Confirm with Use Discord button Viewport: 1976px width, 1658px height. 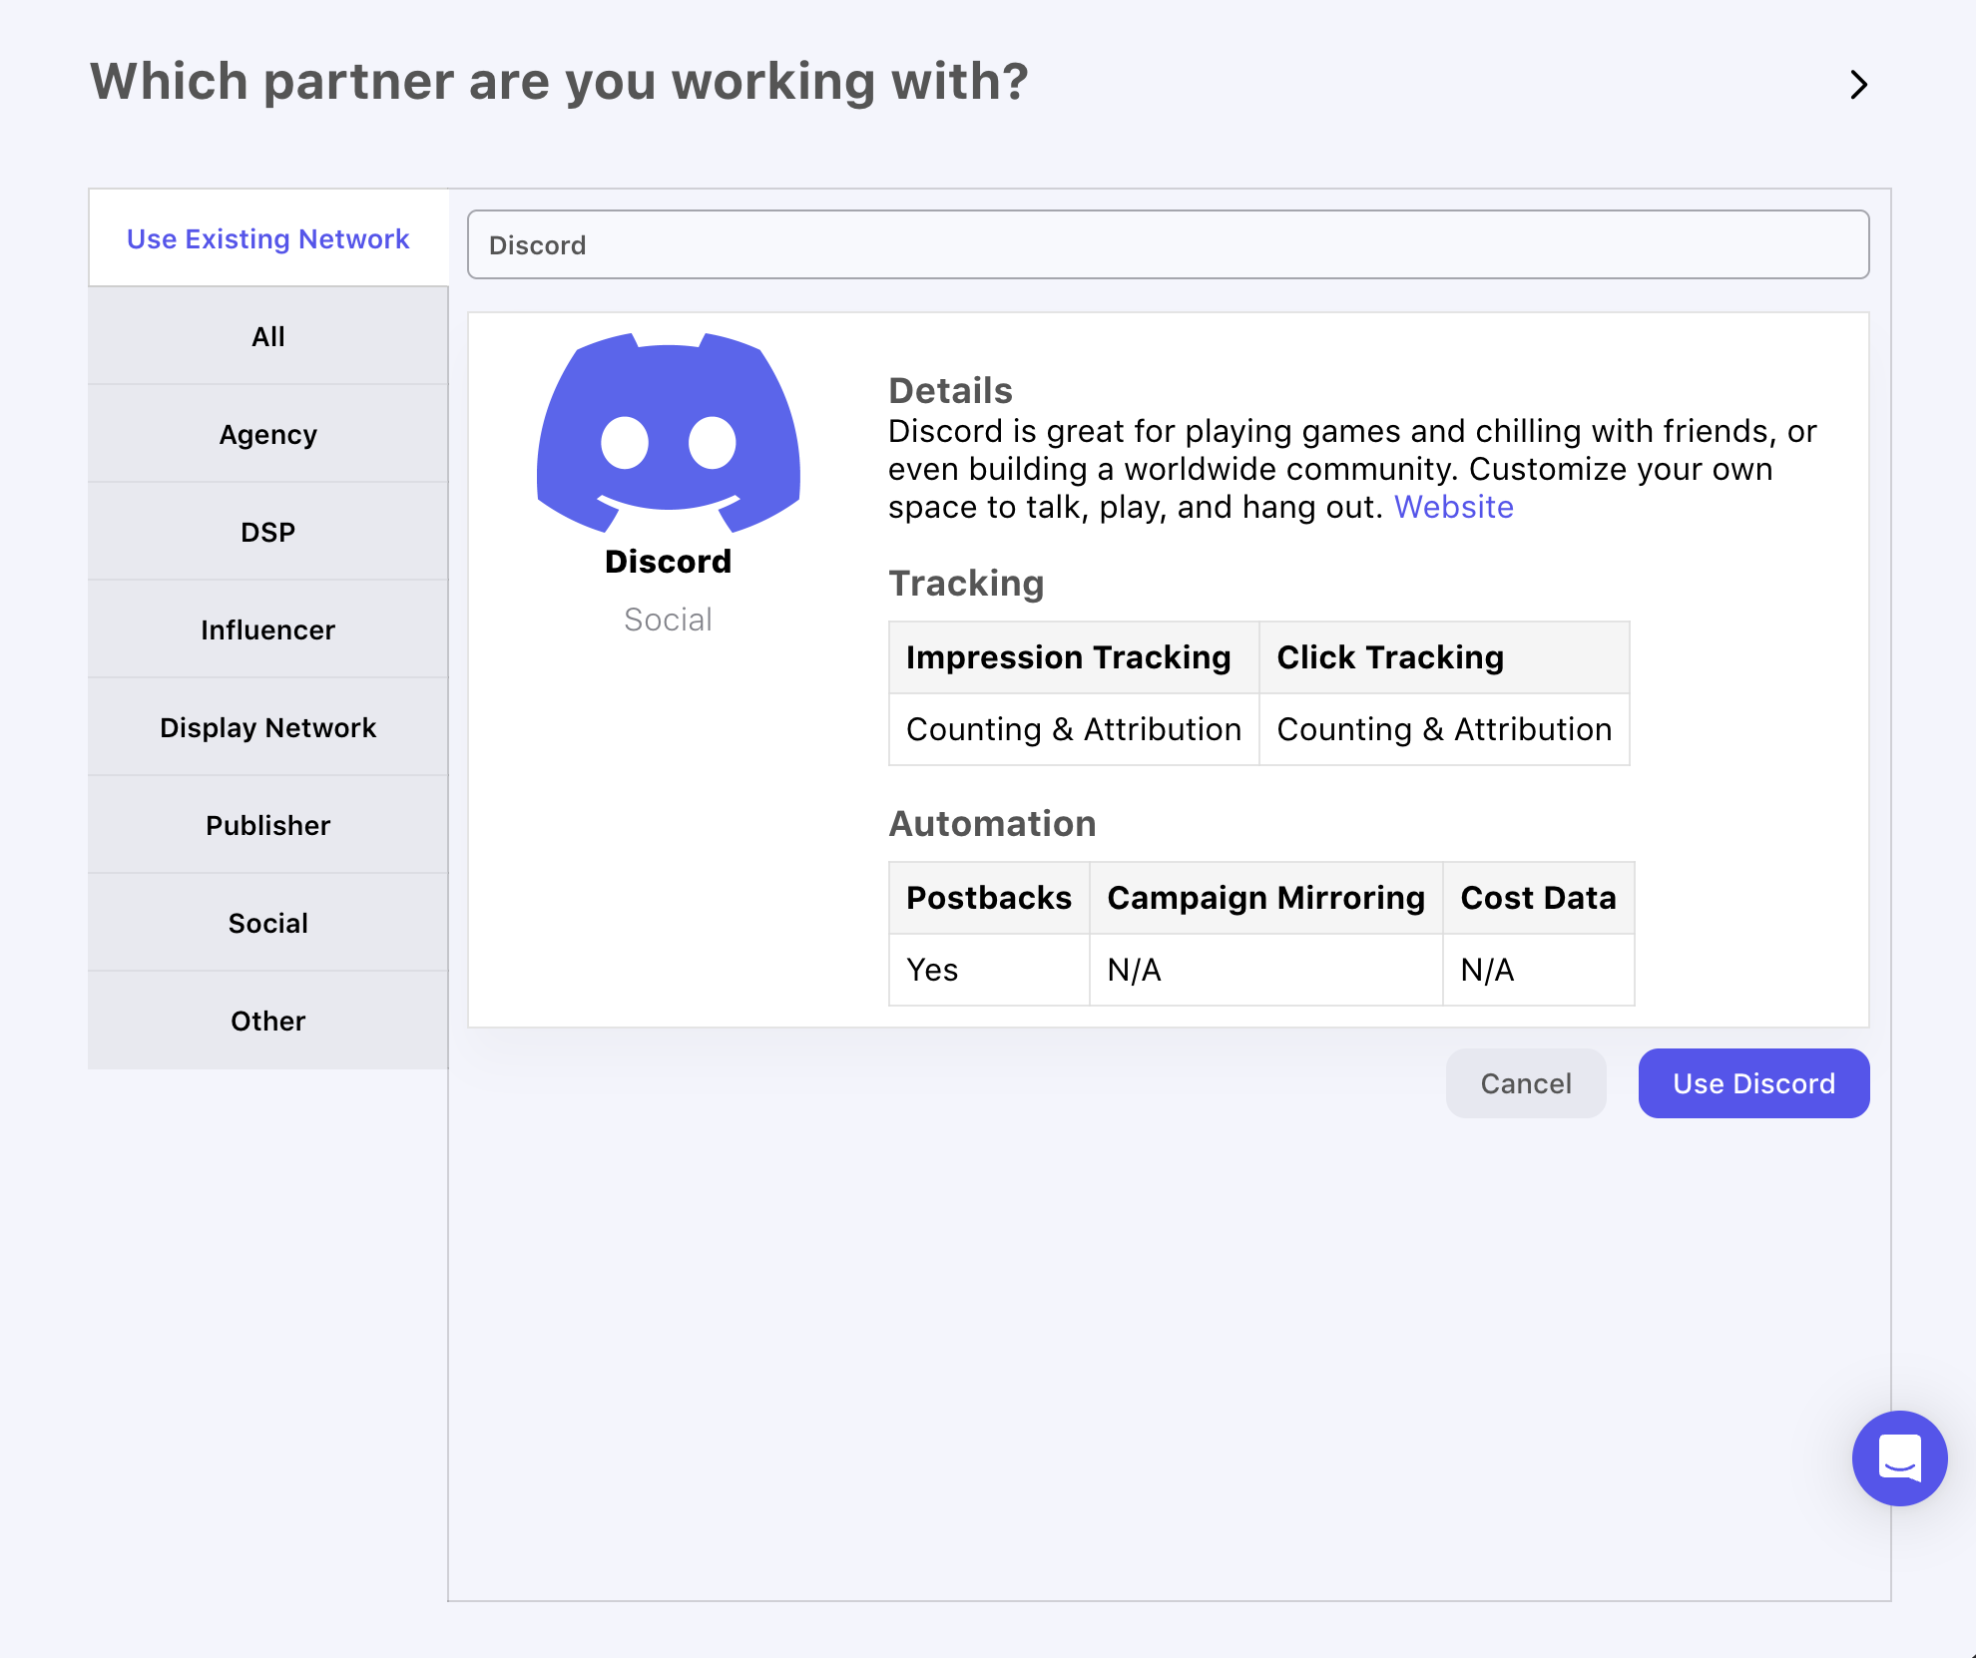1753,1083
